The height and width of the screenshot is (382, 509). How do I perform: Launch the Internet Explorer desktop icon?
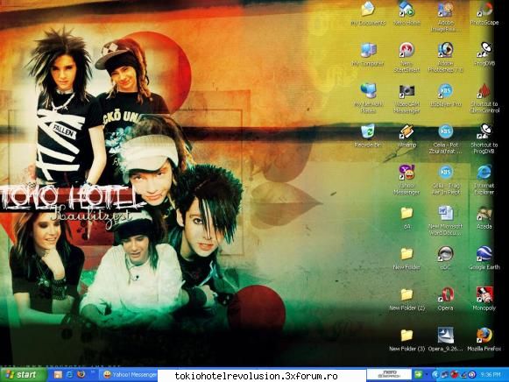484,180
